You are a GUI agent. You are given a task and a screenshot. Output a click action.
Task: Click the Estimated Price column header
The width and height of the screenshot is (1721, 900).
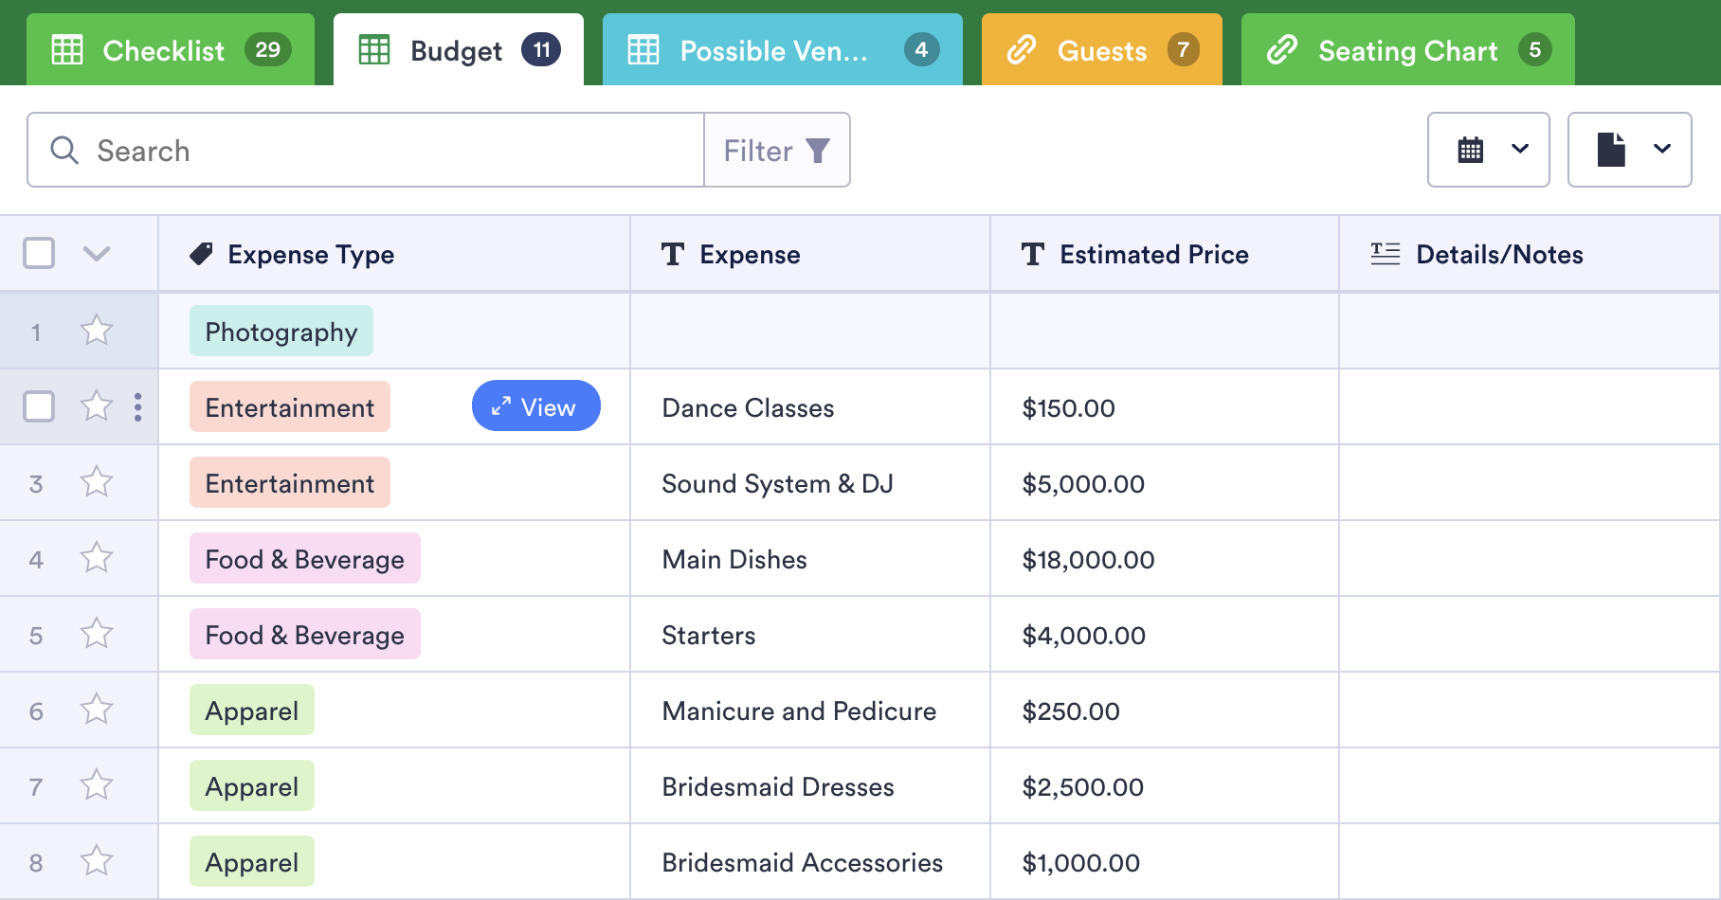(x=1153, y=254)
